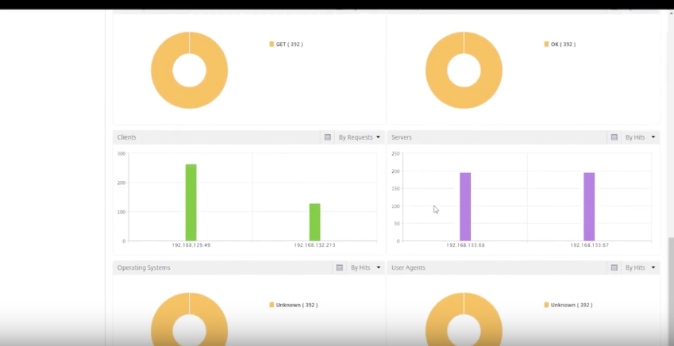Select the purple bar for 192.168.133.68
Screen dimensions: 674x346
coord(465,207)
